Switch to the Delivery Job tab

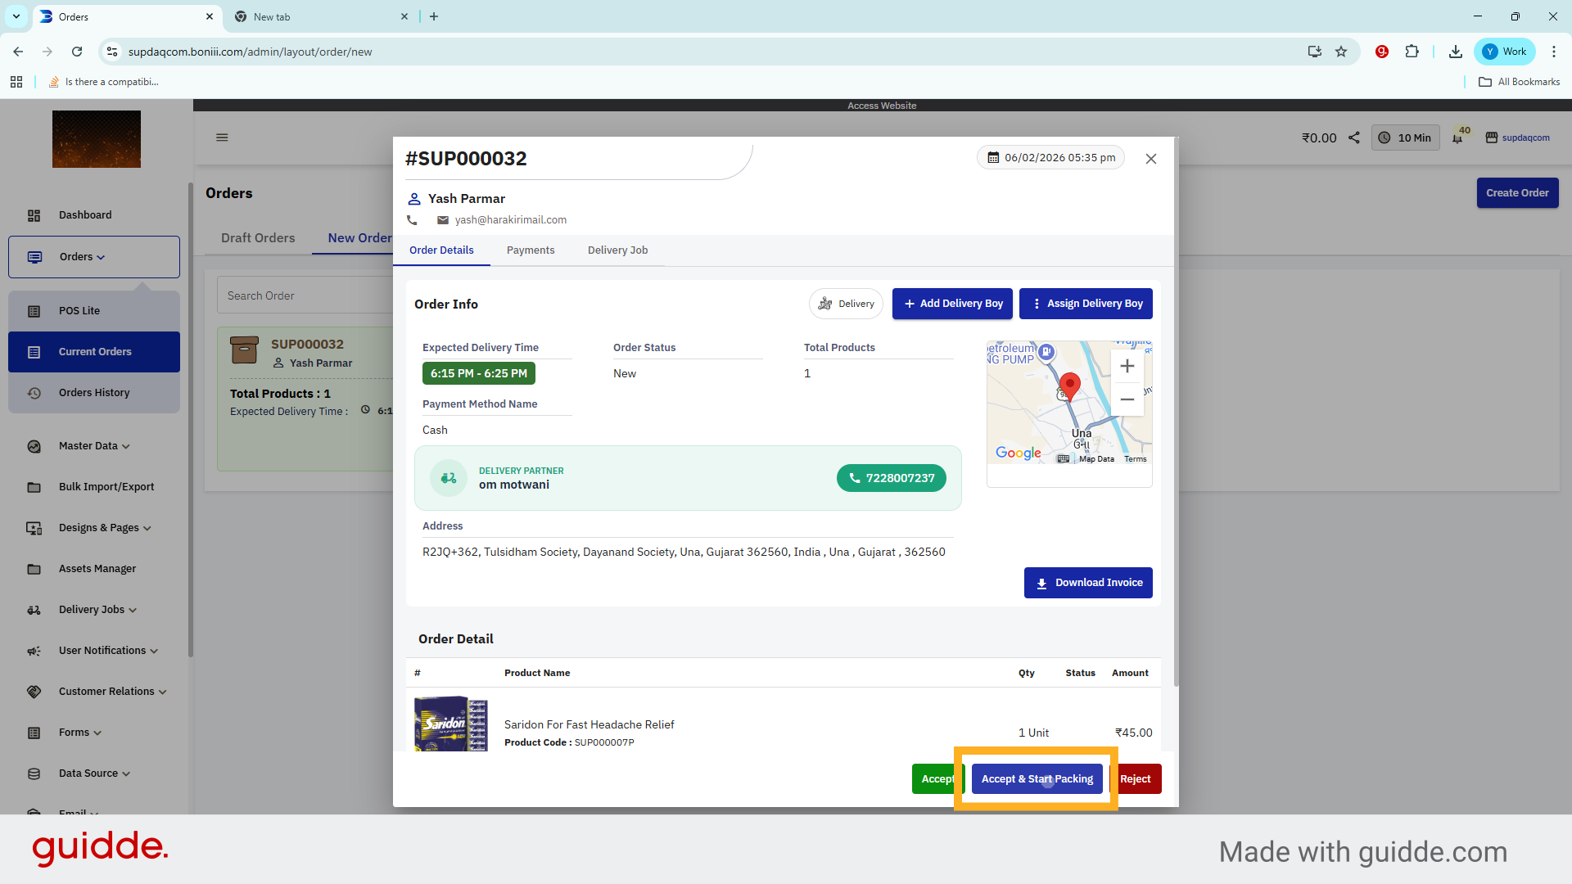click(617, 250)
